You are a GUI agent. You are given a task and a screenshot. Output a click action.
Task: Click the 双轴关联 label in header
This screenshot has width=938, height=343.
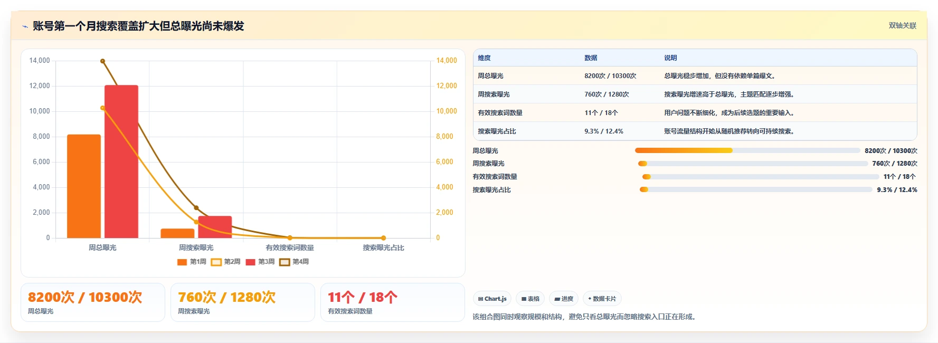(x=902, y=25)
